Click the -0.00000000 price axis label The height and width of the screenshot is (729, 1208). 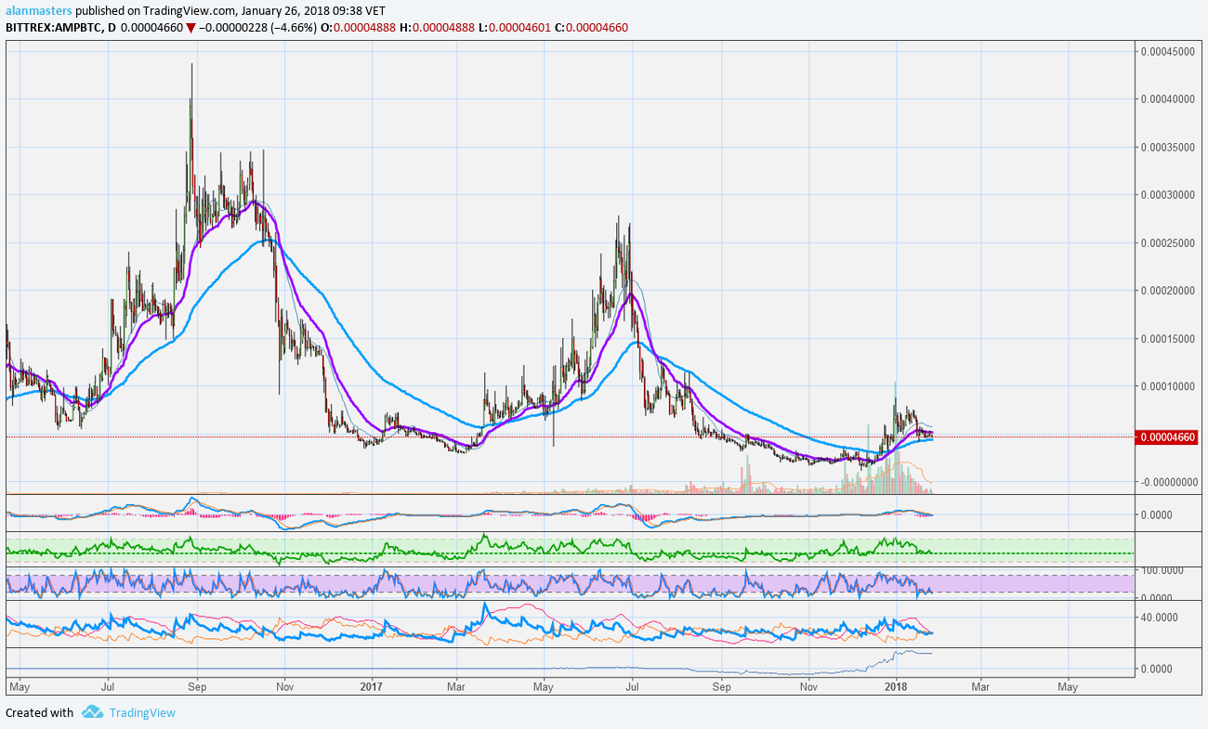pos(1170,482)
